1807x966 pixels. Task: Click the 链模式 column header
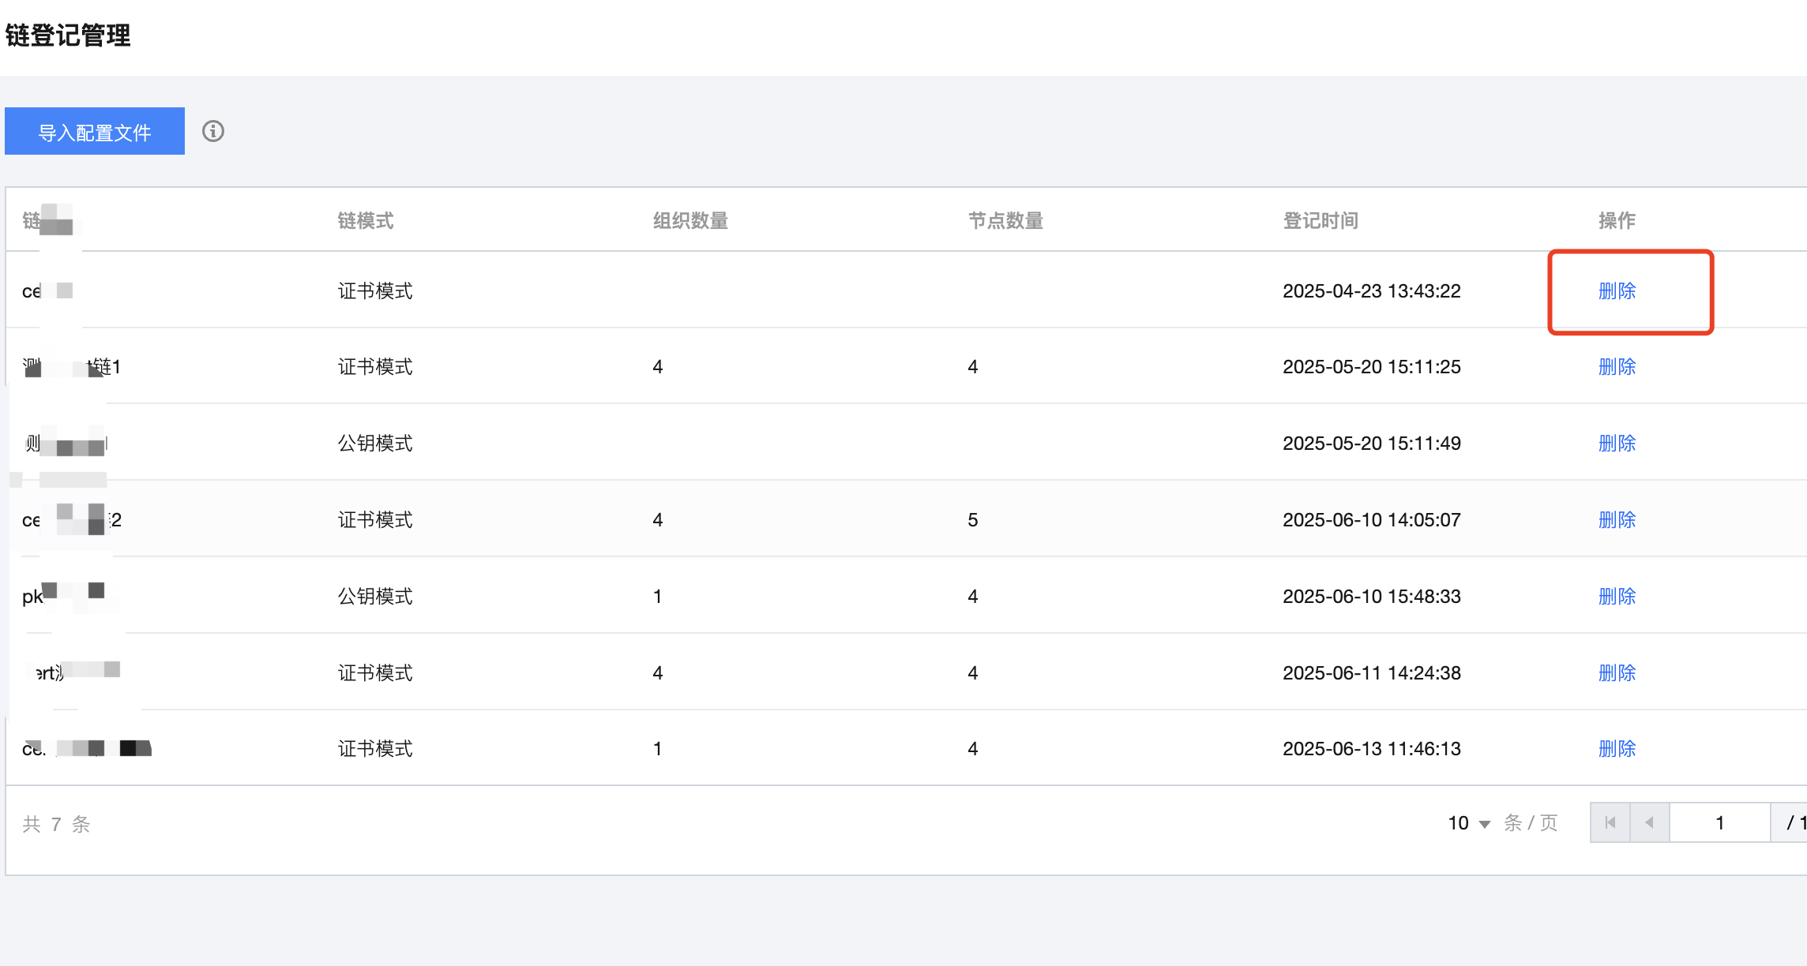point(366,221)
